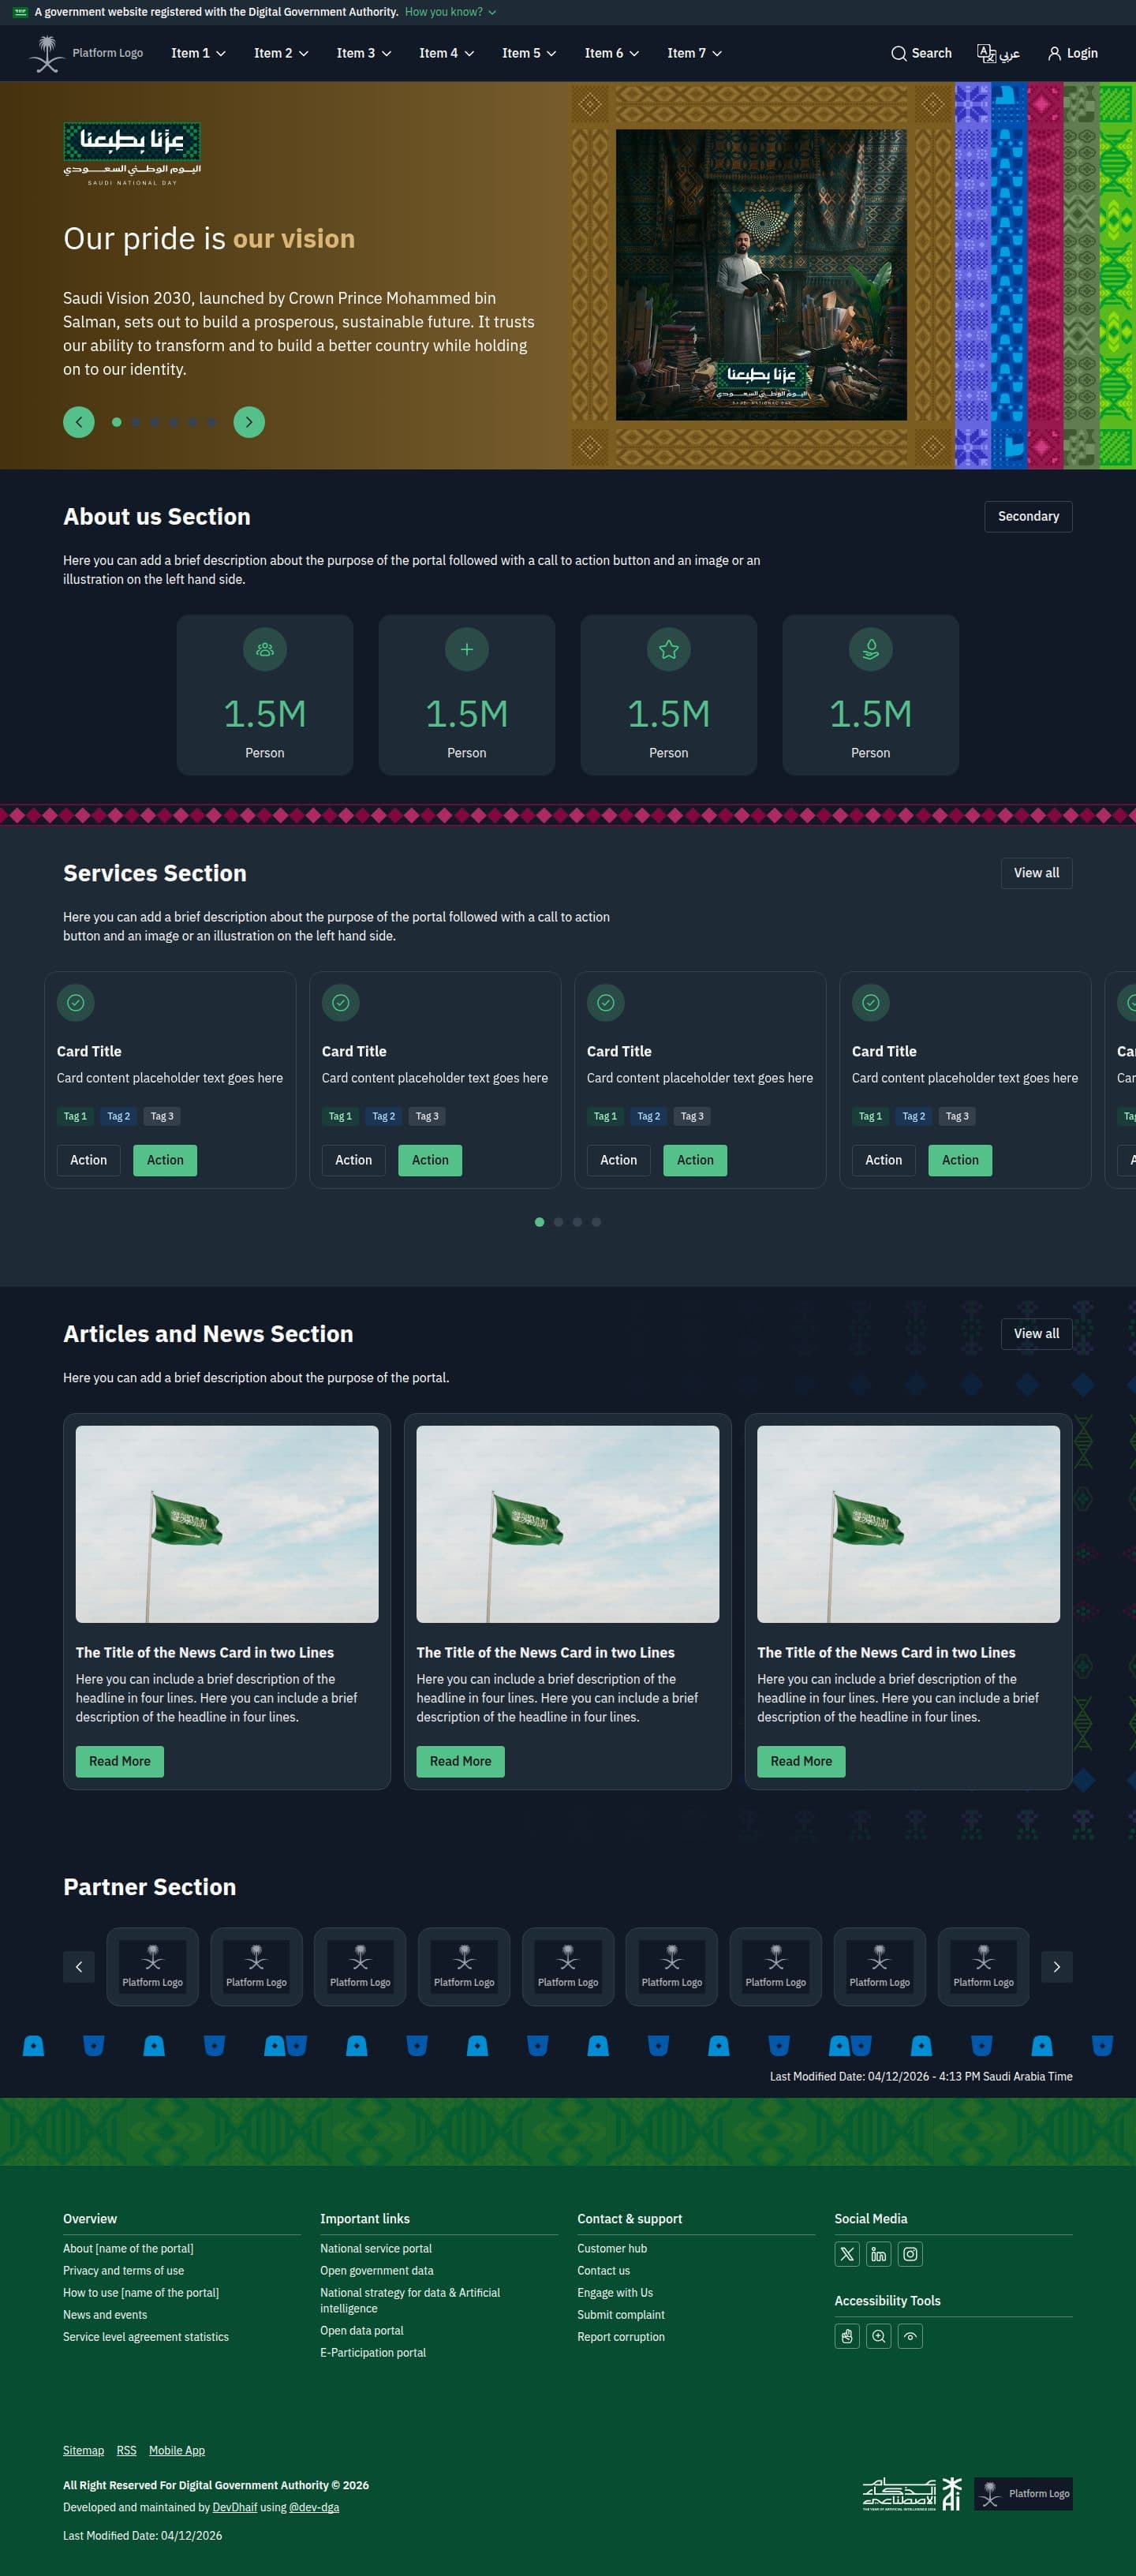Click the palm Platform Logo in the header

(87, 53)
